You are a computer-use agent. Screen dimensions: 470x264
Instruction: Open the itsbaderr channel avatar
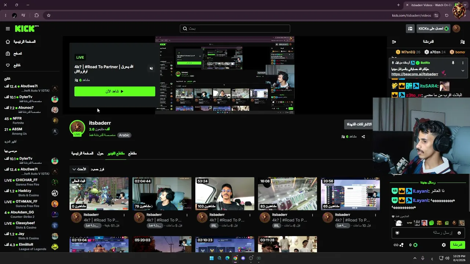click(77, 128)
